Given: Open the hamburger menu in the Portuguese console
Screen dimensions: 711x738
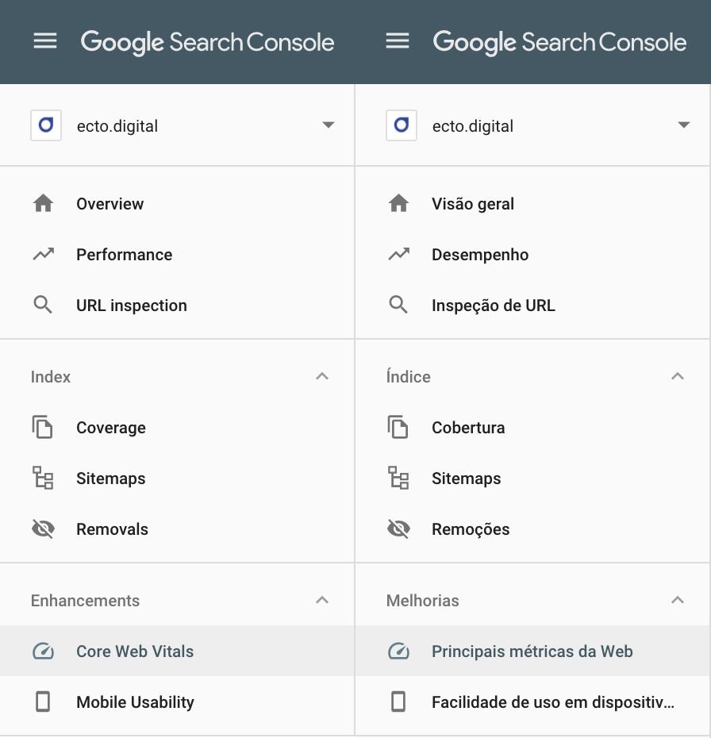Looking at the screenshot, I should click(398, 41).
